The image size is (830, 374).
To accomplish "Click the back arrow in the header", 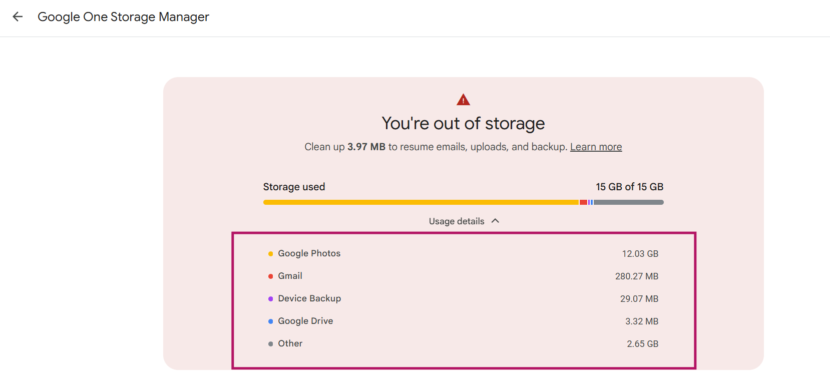I will tap(18, 17).
